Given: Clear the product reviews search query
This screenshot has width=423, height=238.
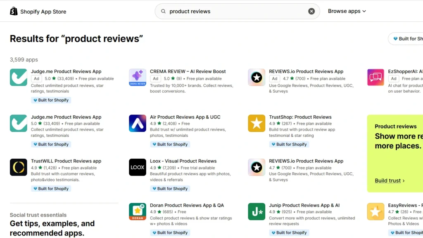Looking at the screenshot, I should tap(311, 11).
